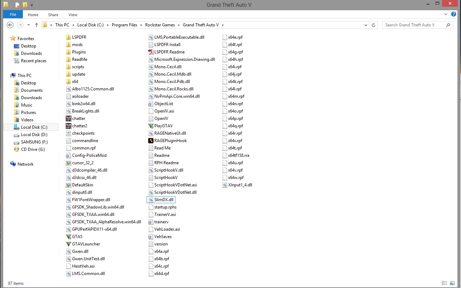Screen dimensions: 461x288
Task: Select the chatter MP3 file icon
Action: click(69, 119)
